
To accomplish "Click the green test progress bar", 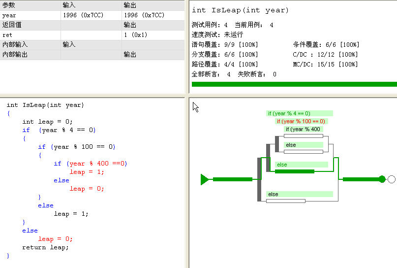I will pyautogui.click(x=294, y=84).
